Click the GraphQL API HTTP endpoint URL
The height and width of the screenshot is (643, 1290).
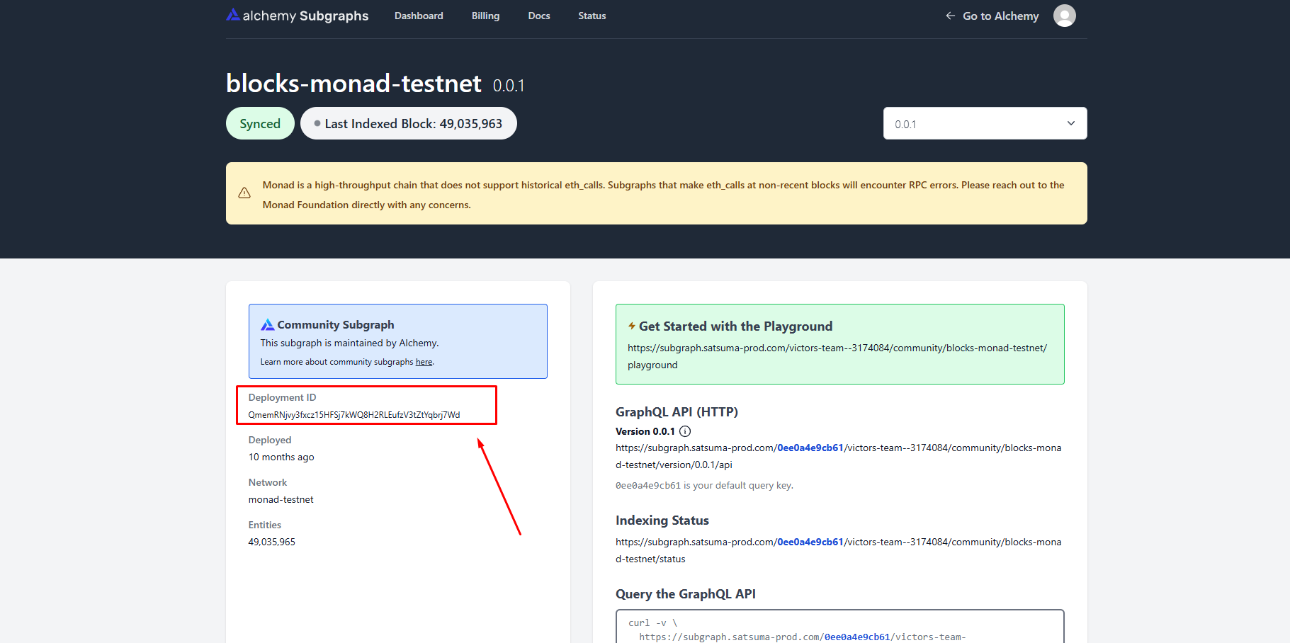coord(838,456)
